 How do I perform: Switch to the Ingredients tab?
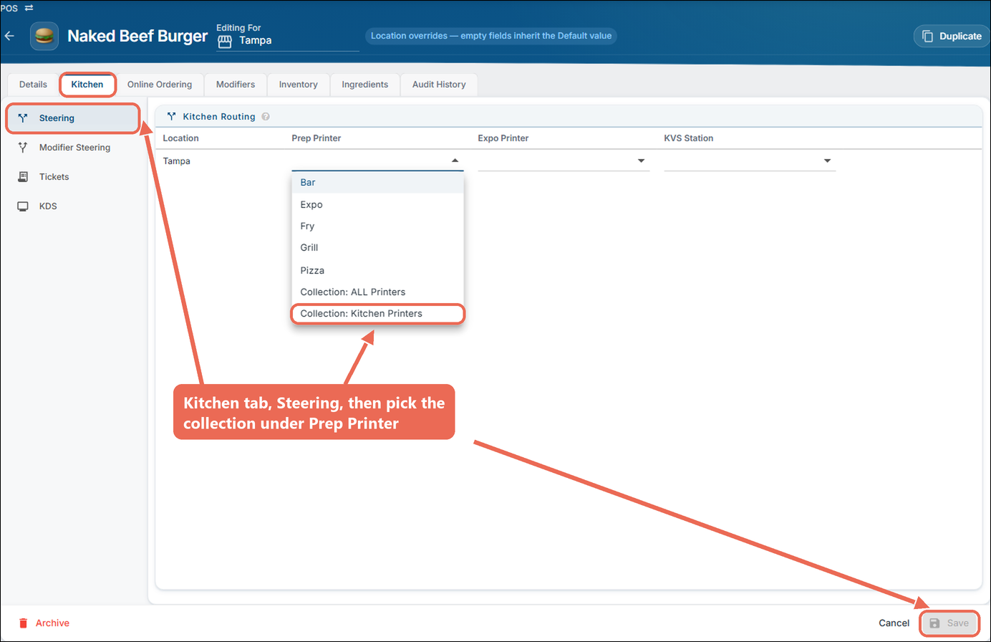tap(364, 85)
